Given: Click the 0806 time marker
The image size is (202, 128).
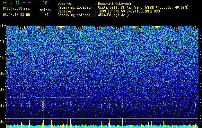Looking at the screenshot, I should [118, 28].
